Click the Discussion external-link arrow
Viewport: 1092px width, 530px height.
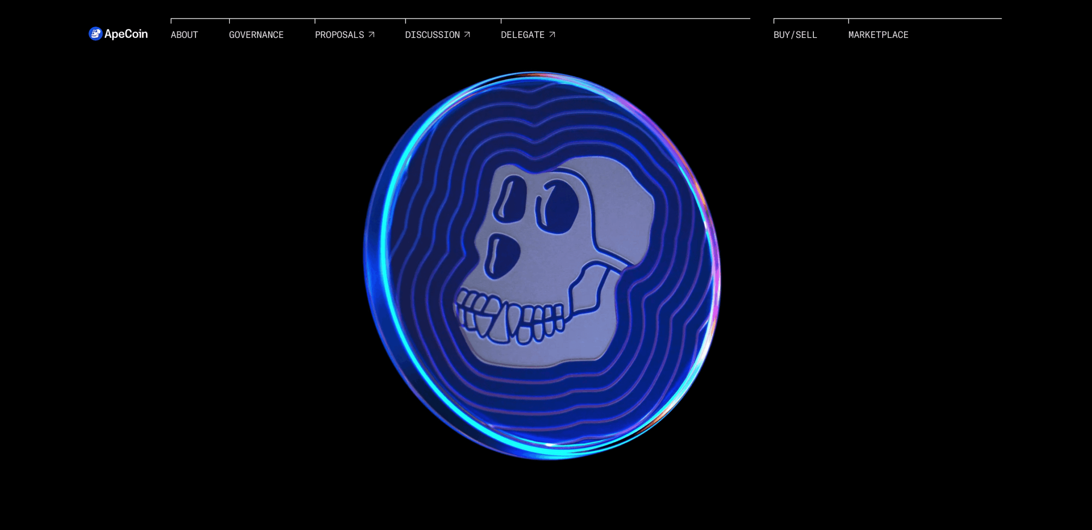click(x=467, y=35)
